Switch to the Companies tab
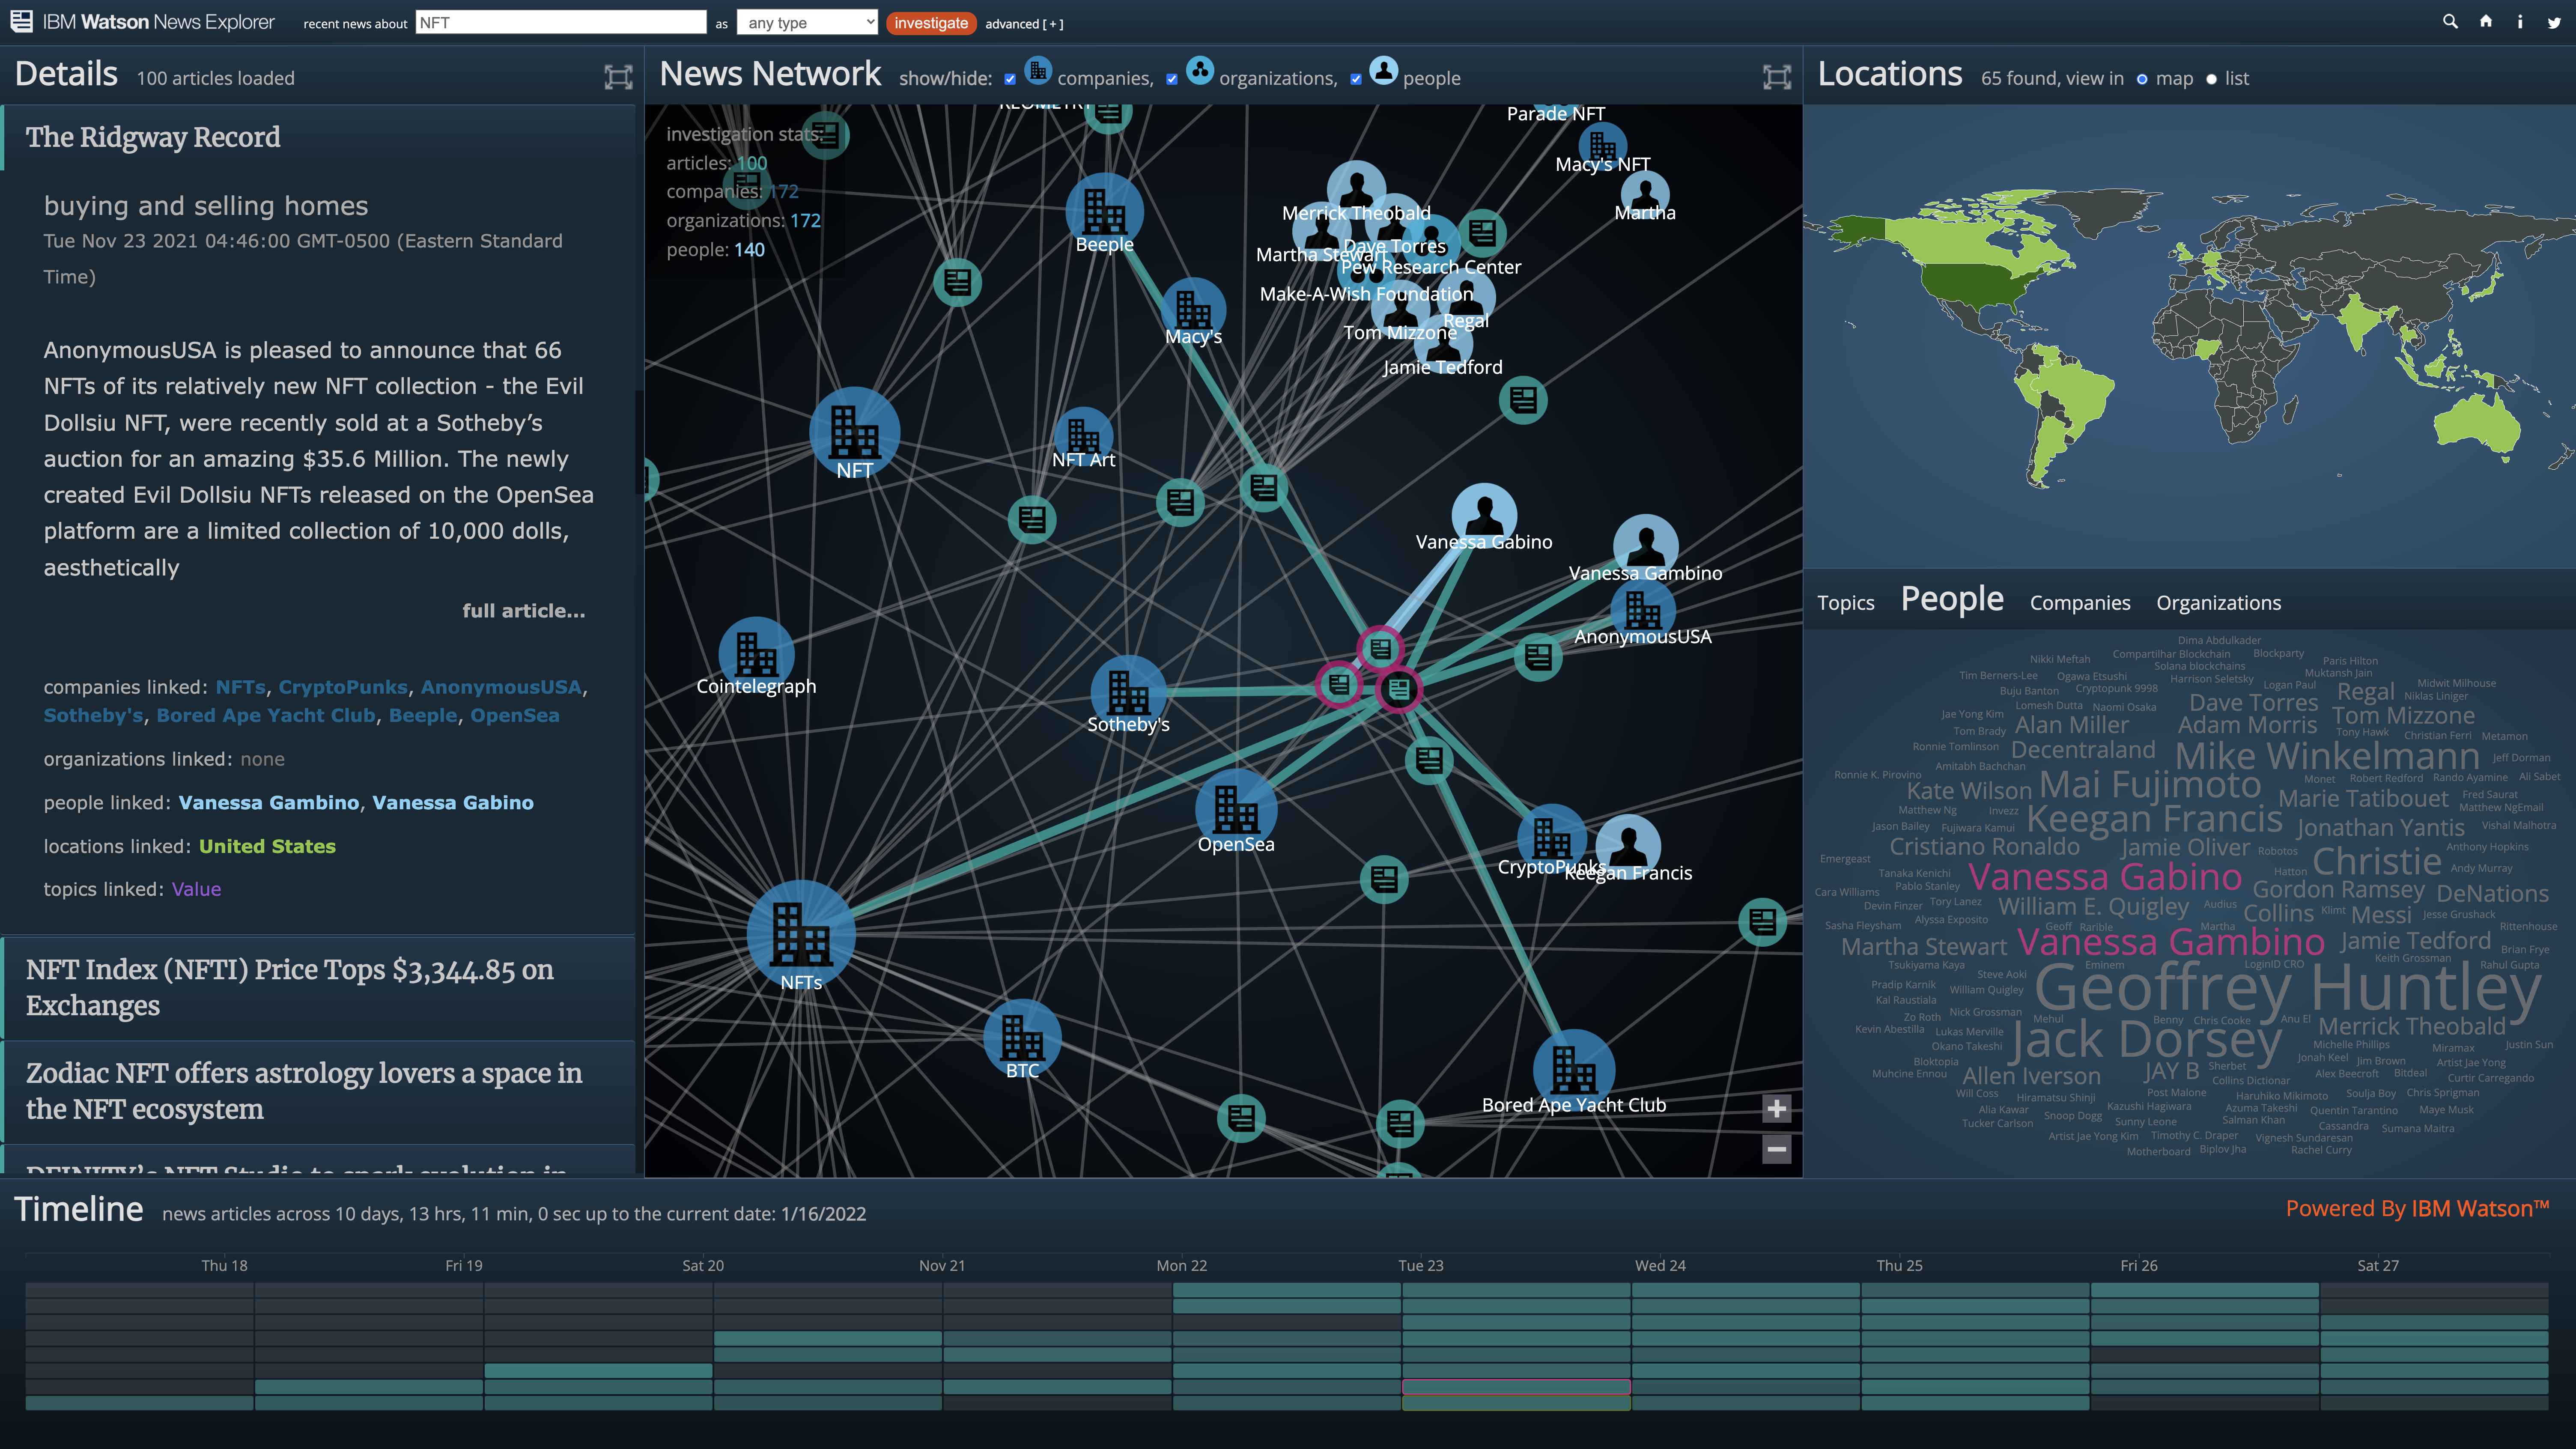The width and height of the screenshot is (2576, 1449). 2080,602
